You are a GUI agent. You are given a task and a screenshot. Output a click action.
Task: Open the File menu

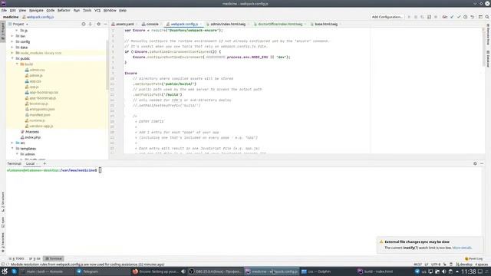4,10
